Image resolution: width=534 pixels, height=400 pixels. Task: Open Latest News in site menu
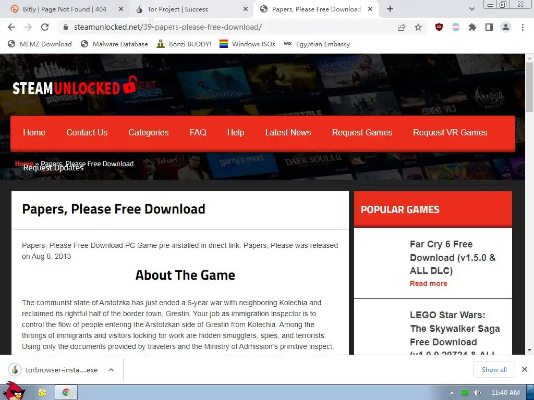pyautogui.click(x=288, y=133)
